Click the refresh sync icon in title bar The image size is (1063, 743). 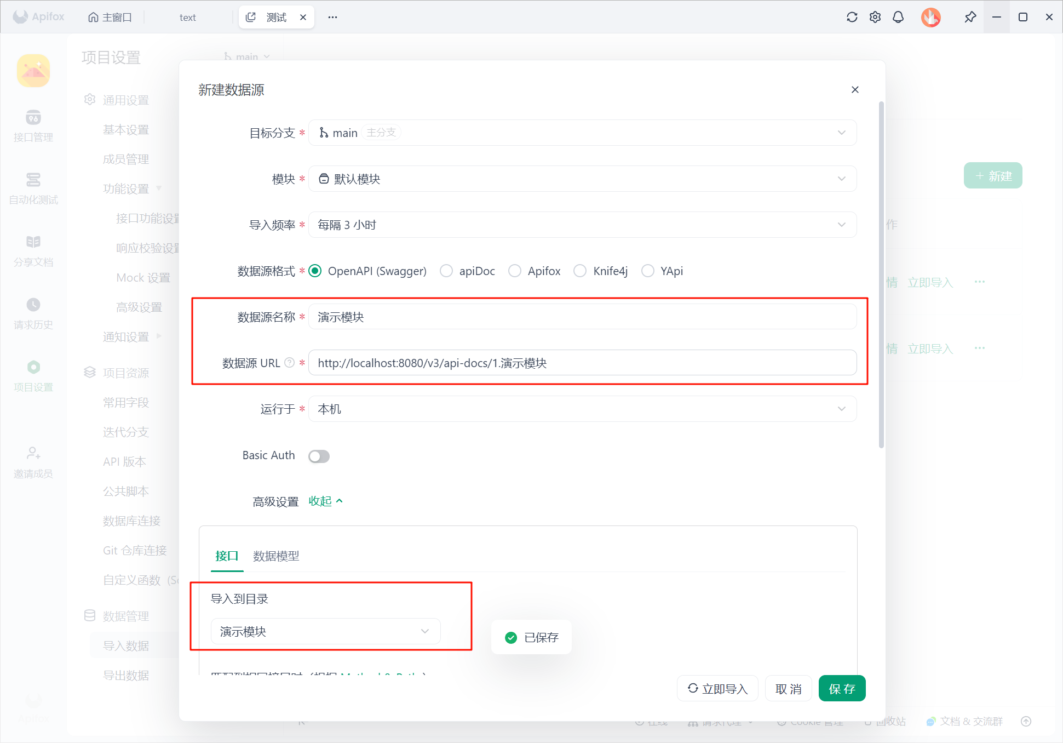(852, 17)
